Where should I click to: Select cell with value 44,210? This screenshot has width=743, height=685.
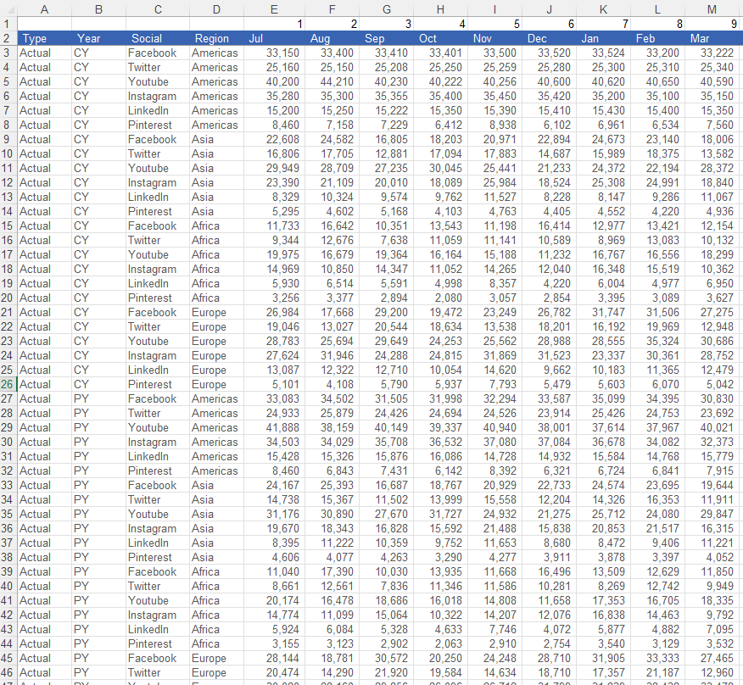coord(332,81)
